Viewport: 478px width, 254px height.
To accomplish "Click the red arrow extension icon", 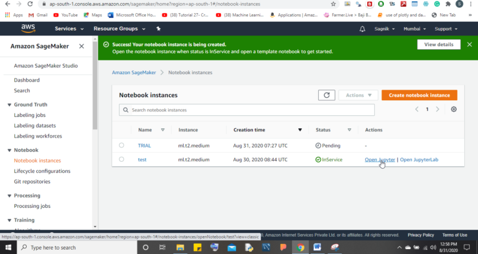I will (403, 4).
